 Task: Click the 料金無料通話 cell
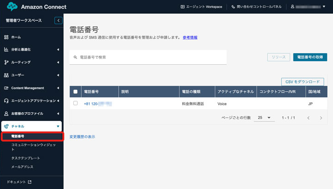click(x=193, y=104)
